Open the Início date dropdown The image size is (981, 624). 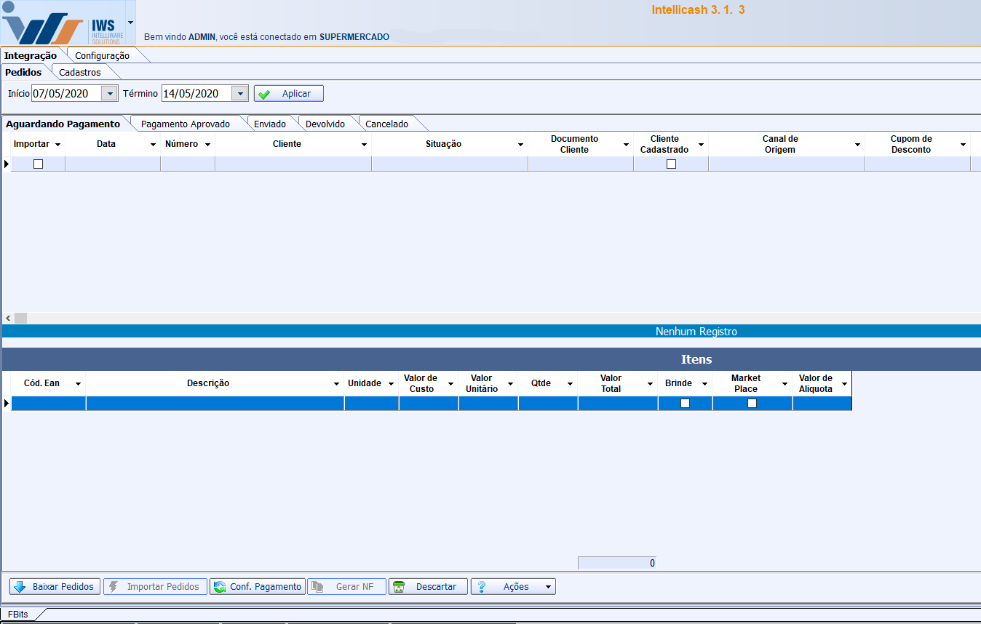109,94
